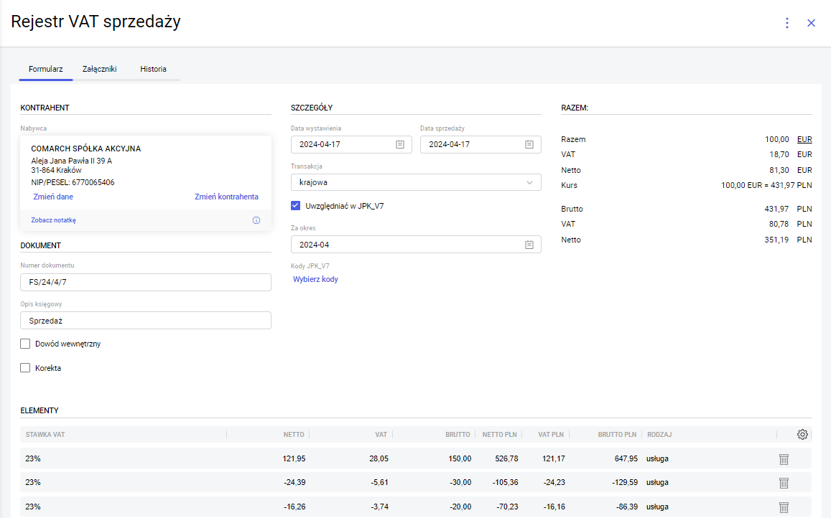Viewport: 831px width, 518px height.
Task: Click Wybierz kody link
Action: pos(315,279)
